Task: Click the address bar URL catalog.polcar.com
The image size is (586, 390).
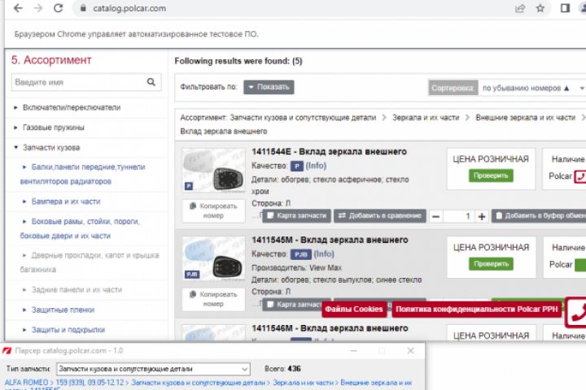Action: tap(129, 8)
